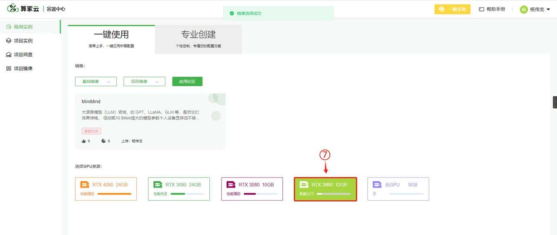Image resolution: width=557 pixels, height=235 pixels.
Task: Click the green user avatar icon
Action: [524, 10]
